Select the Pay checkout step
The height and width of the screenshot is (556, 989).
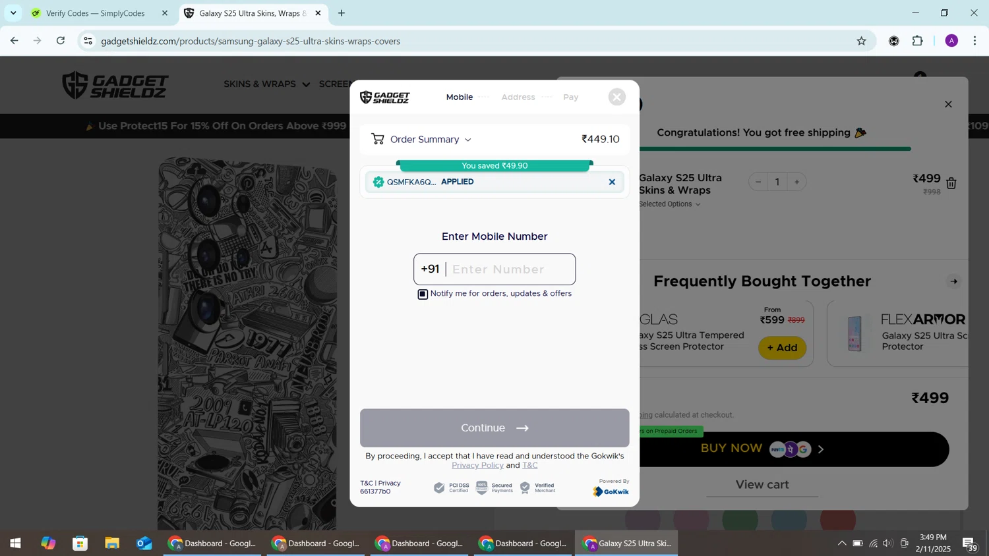[x=571, y=97]
